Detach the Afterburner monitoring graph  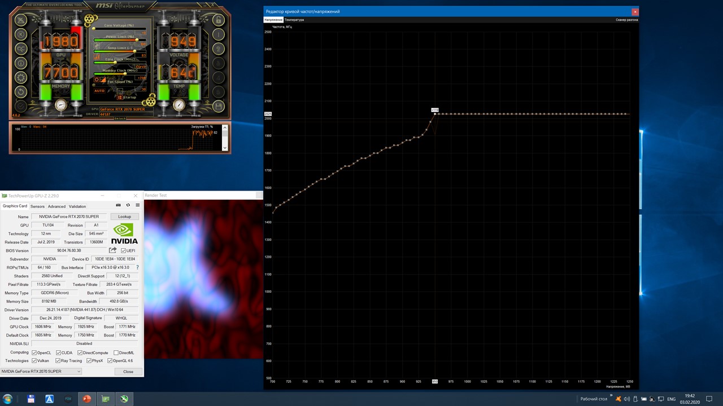tap(120, 118)
